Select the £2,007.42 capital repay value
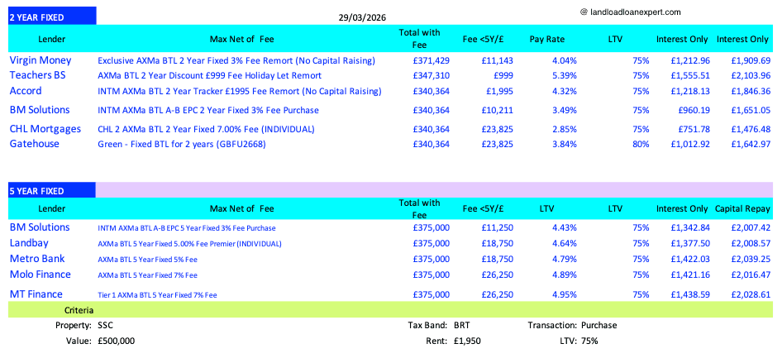Image resolution: width=782 pixels, height=358 pixels. (x=751, y=227)
